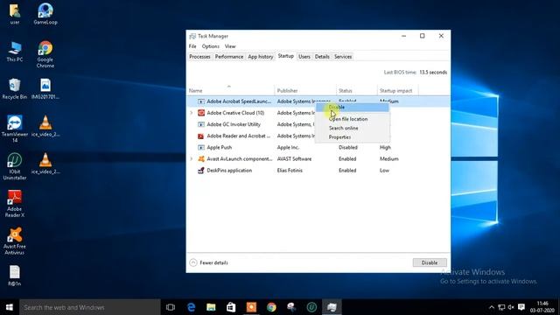
Task: Click the Adobe Reader and Acrobat icon
Action: [x=201, y=136]
